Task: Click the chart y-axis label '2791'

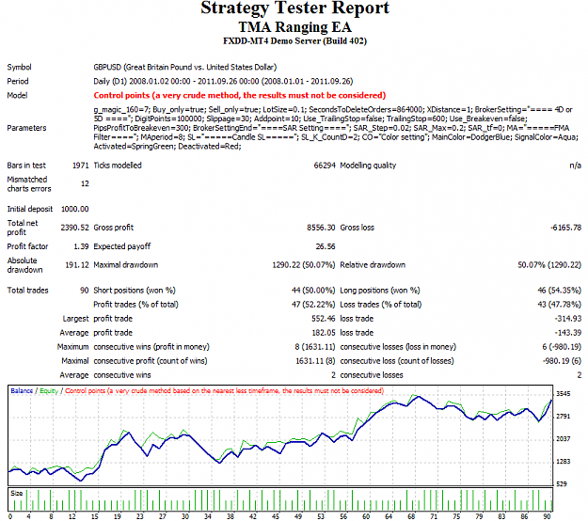Action: point(563,416)
